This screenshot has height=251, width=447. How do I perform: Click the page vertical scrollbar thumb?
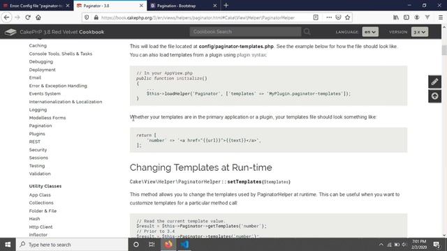coord(444,50)
